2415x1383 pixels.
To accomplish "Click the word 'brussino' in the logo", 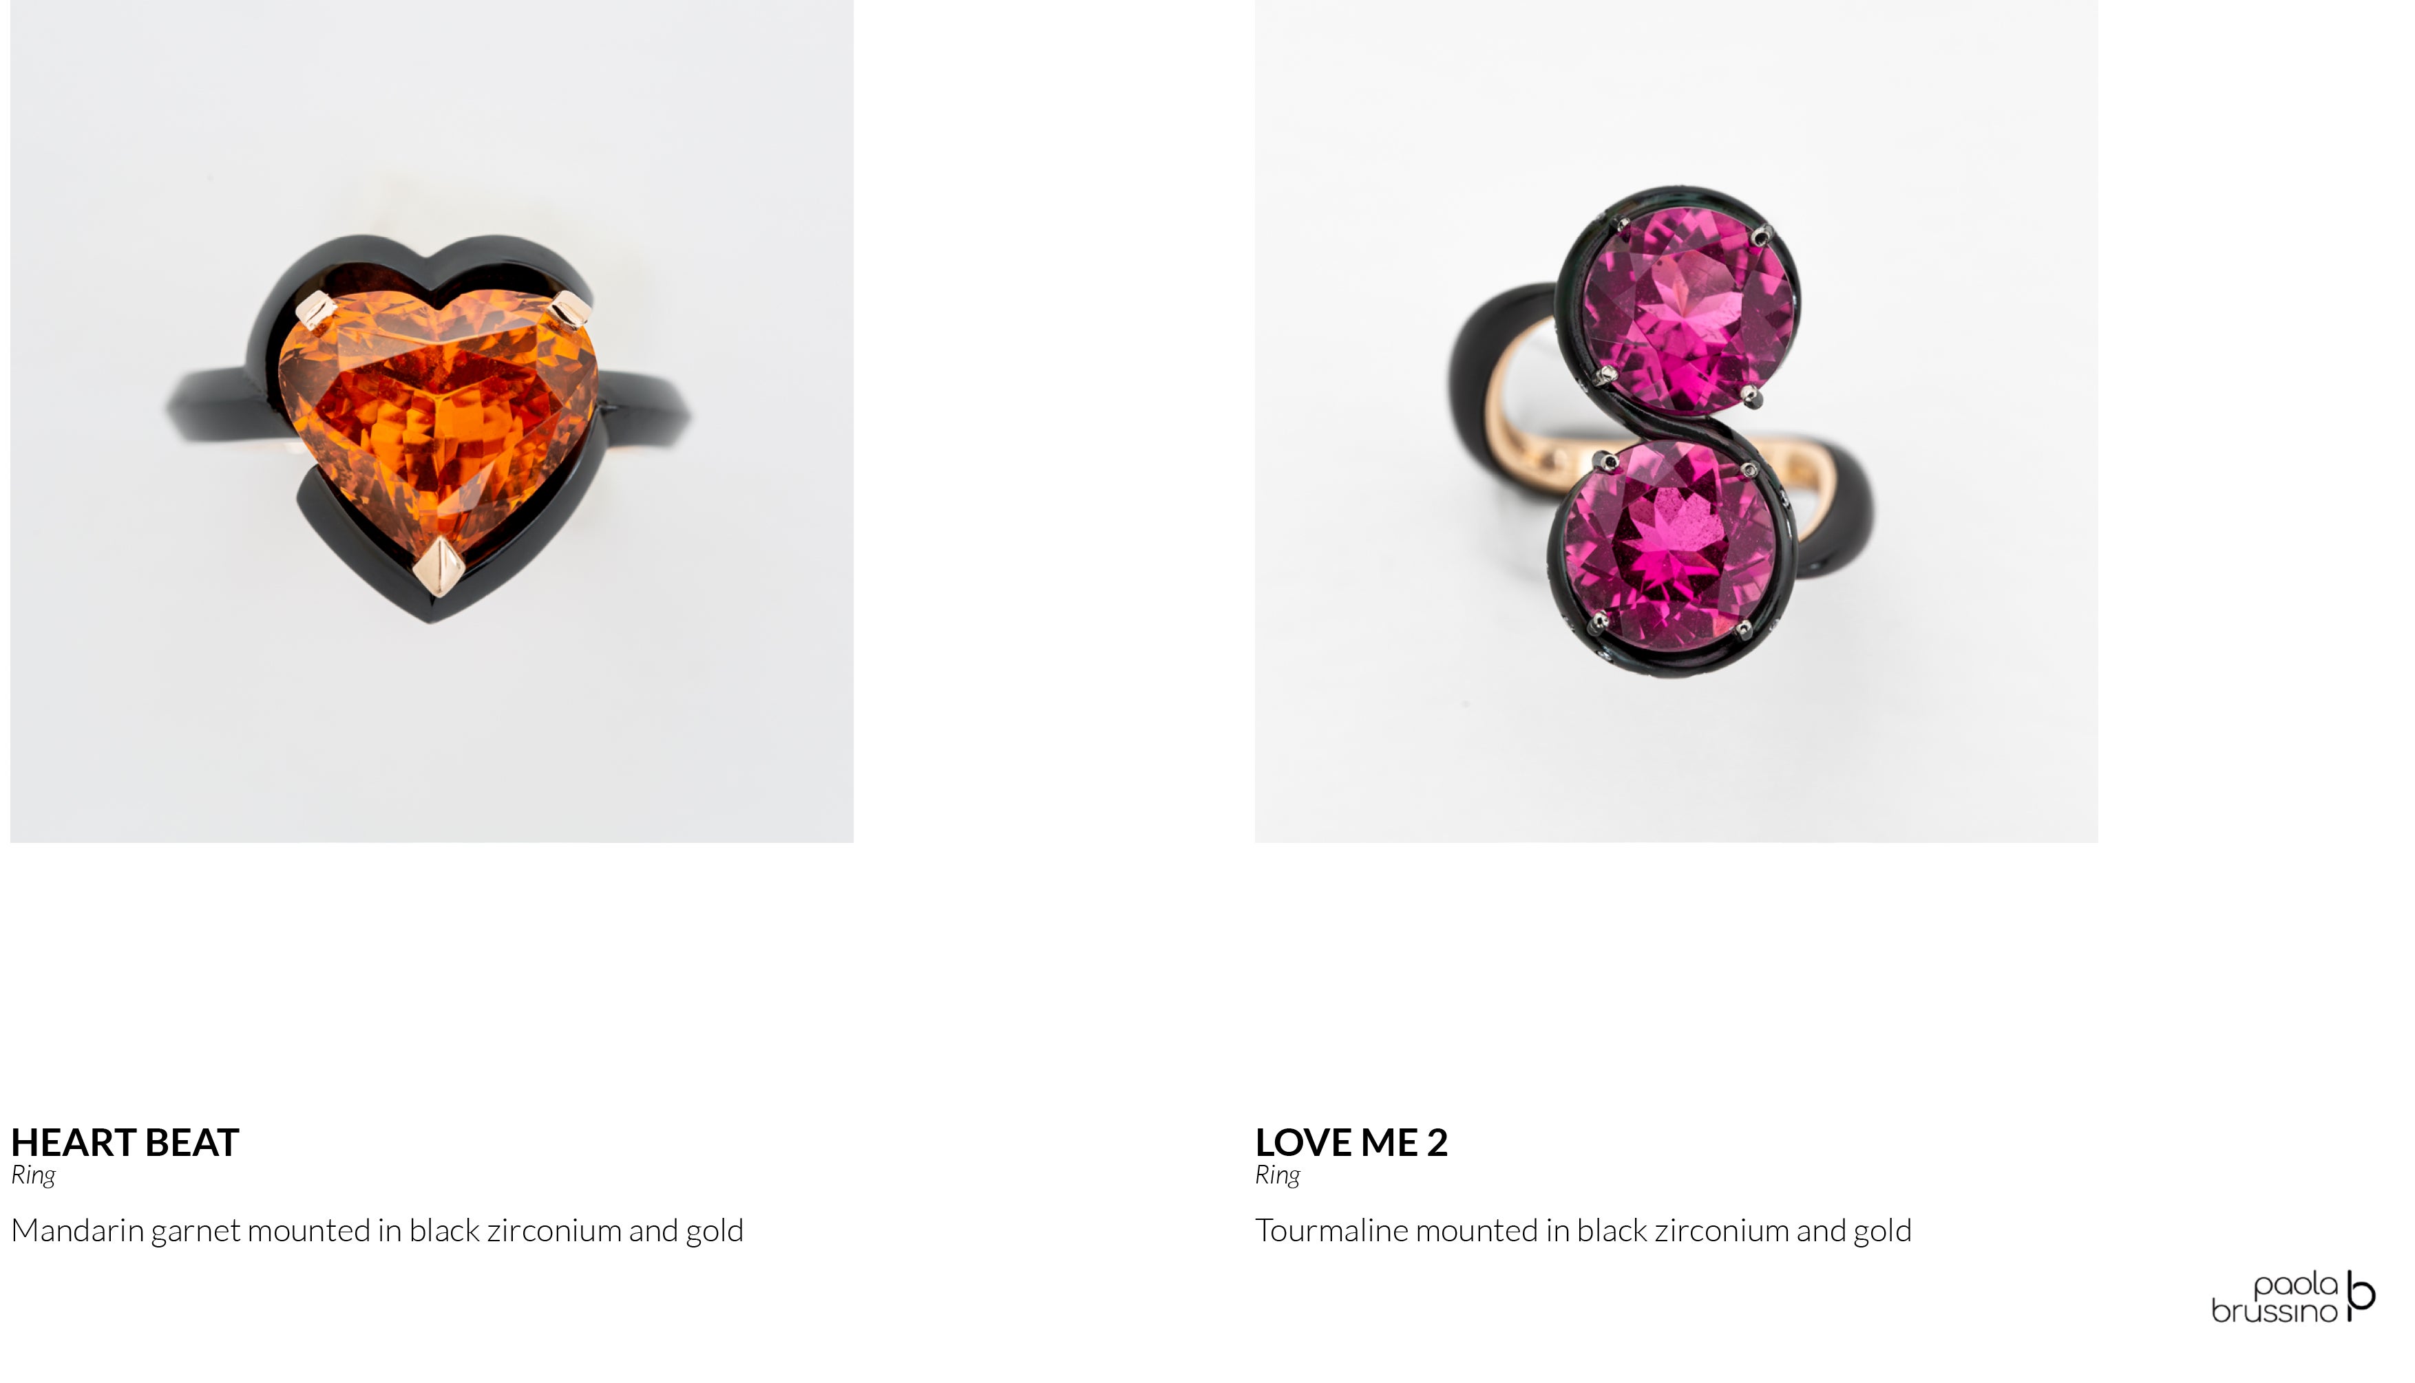I will [x=2273, y=1311].
